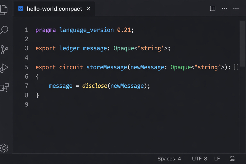The image size is (246, 164).
Task: Click line number 5 in the gutter
Action: click(x=26, y=67)
